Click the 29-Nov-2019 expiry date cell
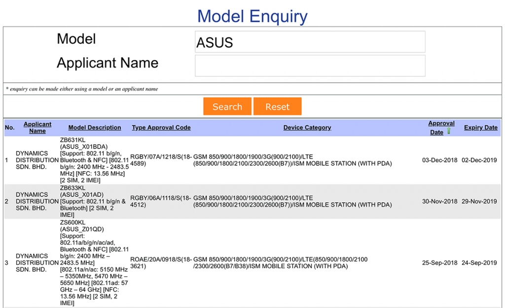The height and width of the screenshot is (308, 505). coord(479,201)
